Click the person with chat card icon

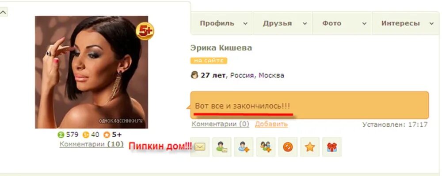[222, 147]
